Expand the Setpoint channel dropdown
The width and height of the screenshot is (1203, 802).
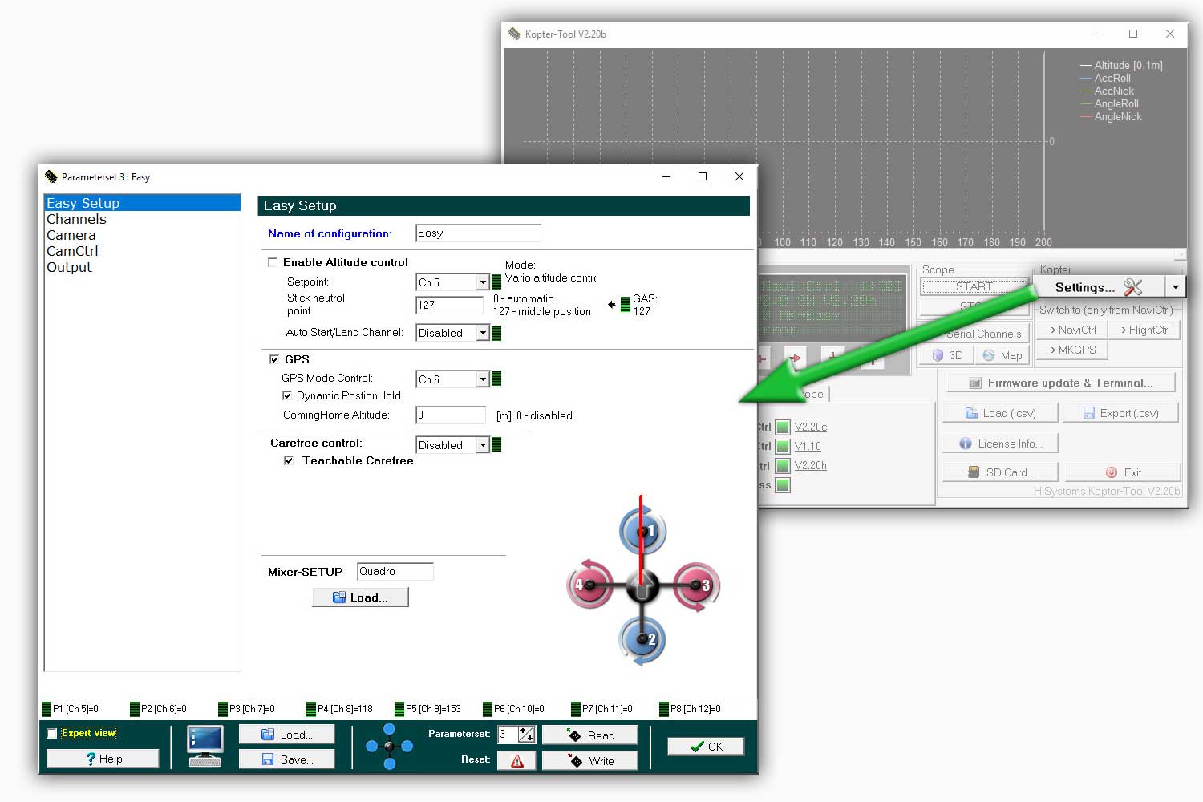pos(483,282)
